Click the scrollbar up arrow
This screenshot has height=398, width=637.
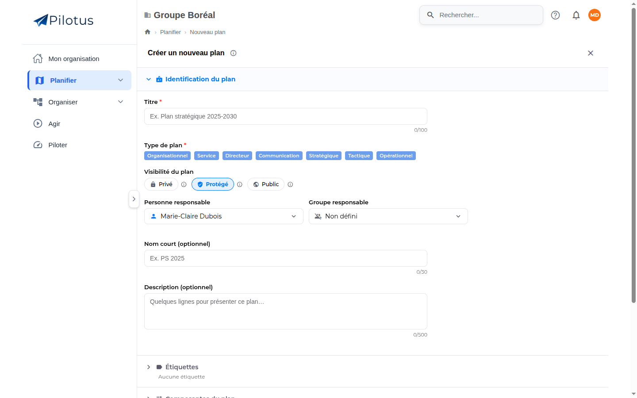633,4
